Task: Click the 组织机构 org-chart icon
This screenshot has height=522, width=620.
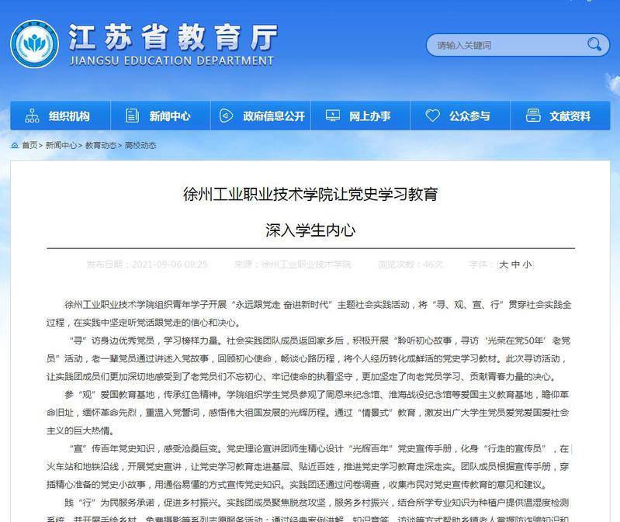Action: pos(32,116)
